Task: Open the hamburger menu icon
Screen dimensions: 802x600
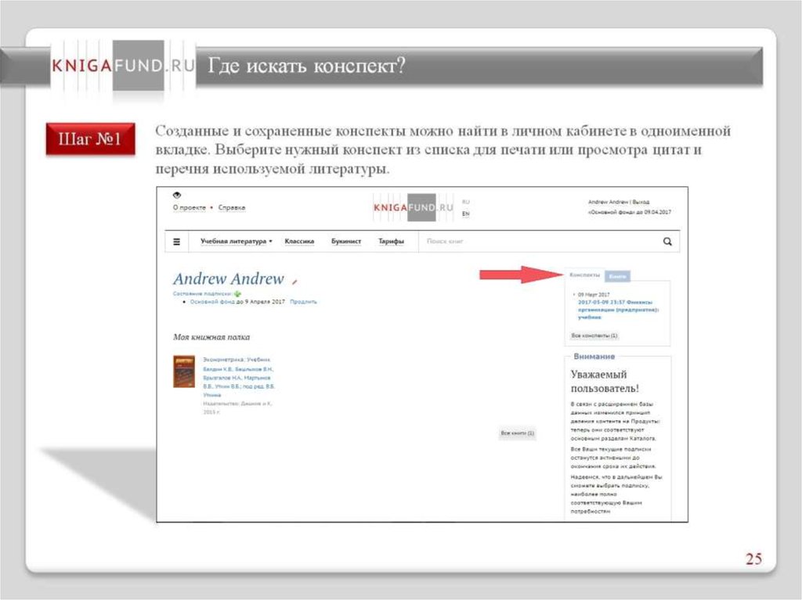Action: (x=177, y=242)
